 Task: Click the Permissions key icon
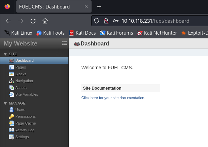pos(12,116)
